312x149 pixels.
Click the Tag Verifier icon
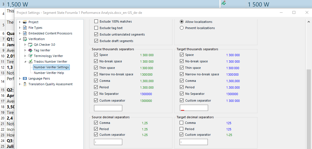tap(30, 50)
